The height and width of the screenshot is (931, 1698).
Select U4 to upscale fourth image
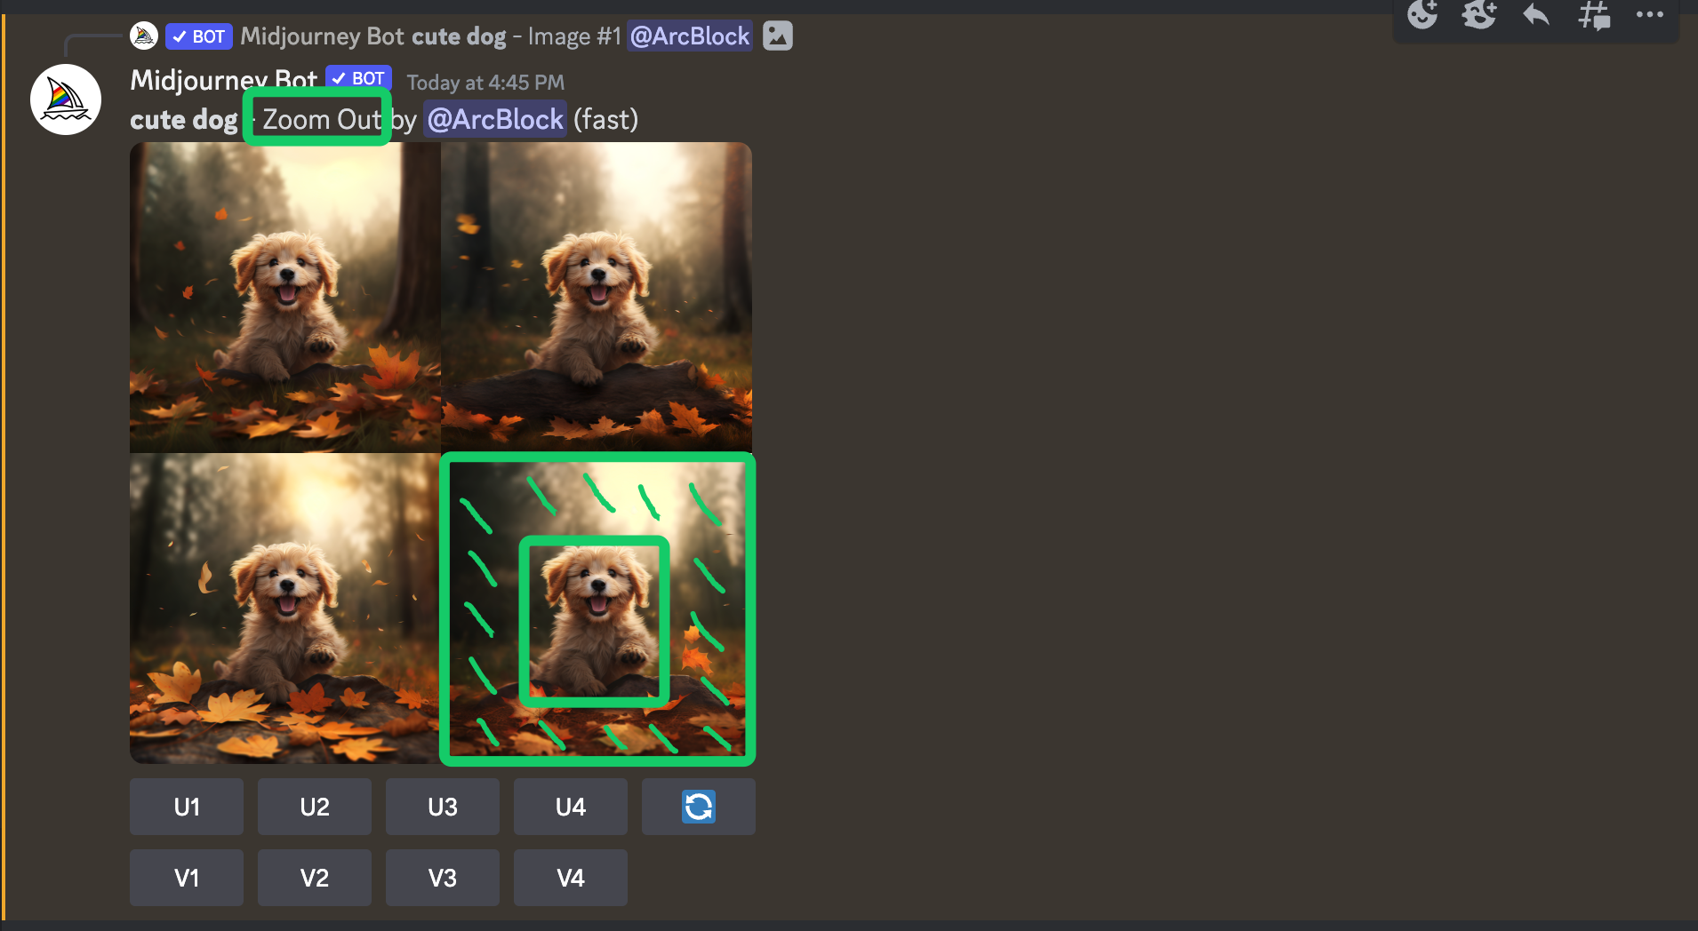tap(571, 807)
